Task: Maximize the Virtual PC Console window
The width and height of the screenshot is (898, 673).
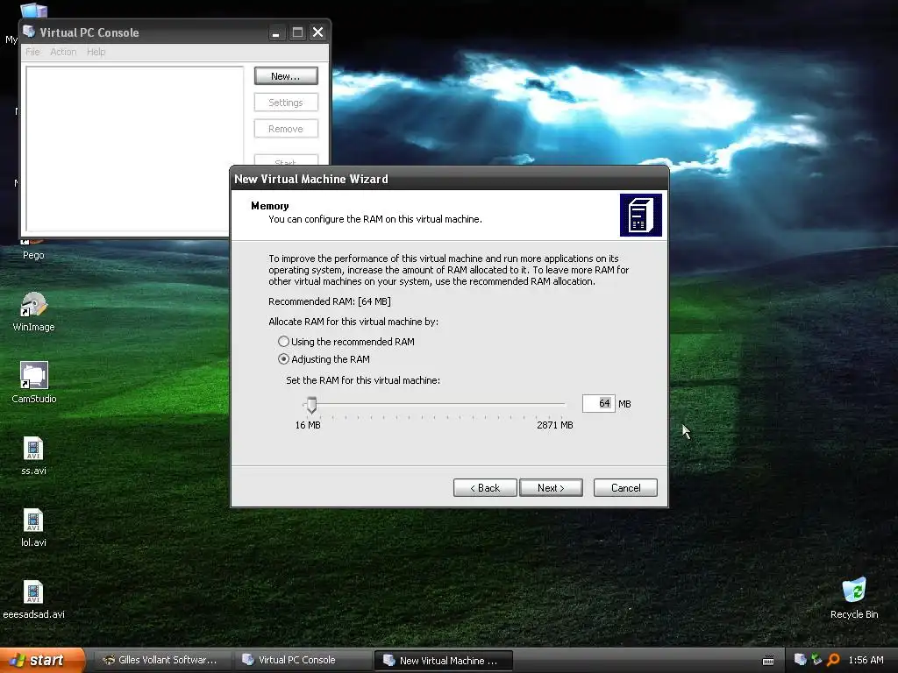Action: (297, 32)
